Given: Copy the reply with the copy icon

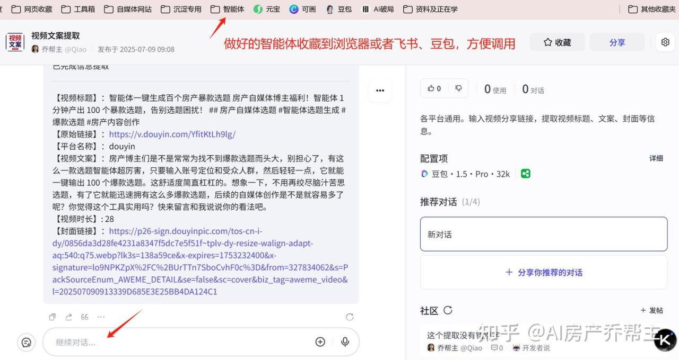Looking at the screenshot, I should point(52,317).
